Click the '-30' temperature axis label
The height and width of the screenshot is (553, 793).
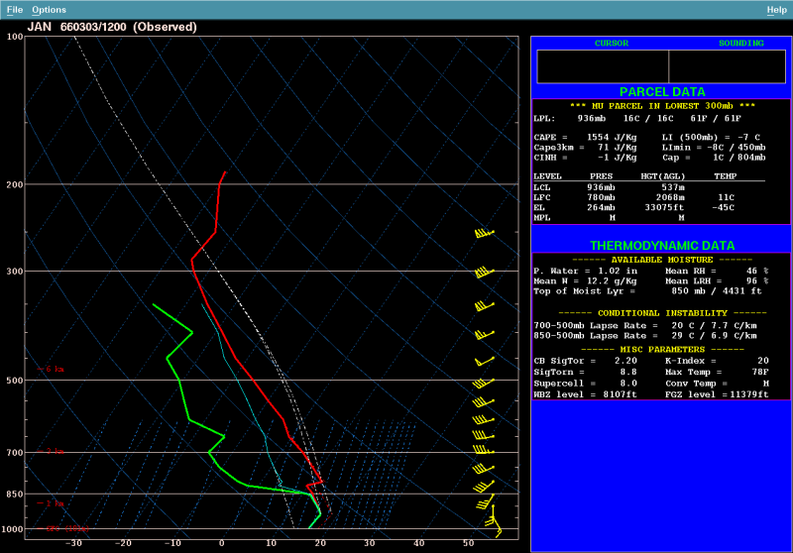(73, 543)
